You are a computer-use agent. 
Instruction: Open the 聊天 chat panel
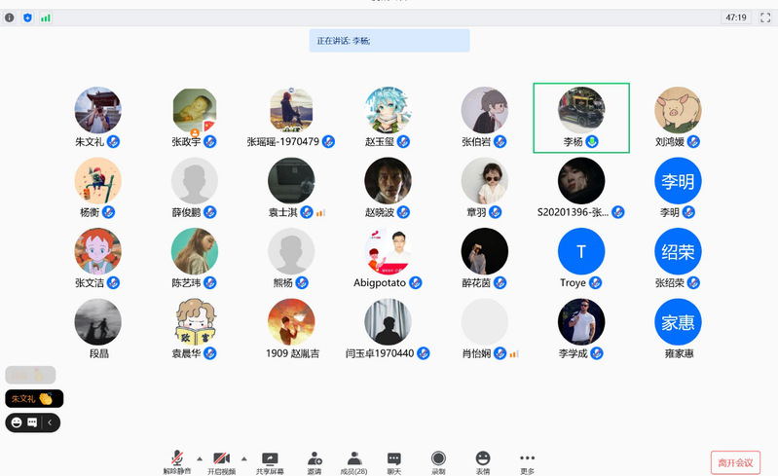[394, 459]
